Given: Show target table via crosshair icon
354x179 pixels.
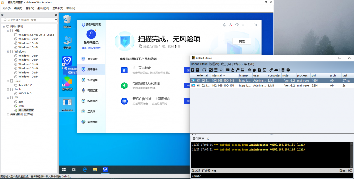Looking at the screenshot, I should coord(221,70).
